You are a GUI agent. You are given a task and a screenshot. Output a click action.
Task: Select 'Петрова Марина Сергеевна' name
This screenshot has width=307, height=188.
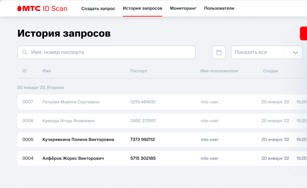(71, 102)
